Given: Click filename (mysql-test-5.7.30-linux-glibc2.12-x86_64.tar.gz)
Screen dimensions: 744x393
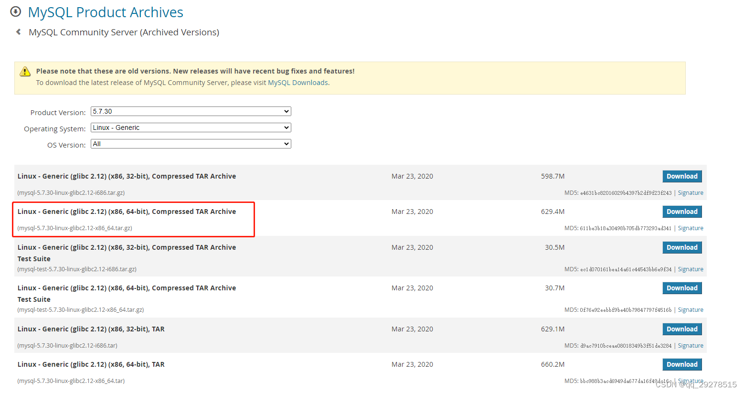Looking at the screenshot, I should 81,310.
